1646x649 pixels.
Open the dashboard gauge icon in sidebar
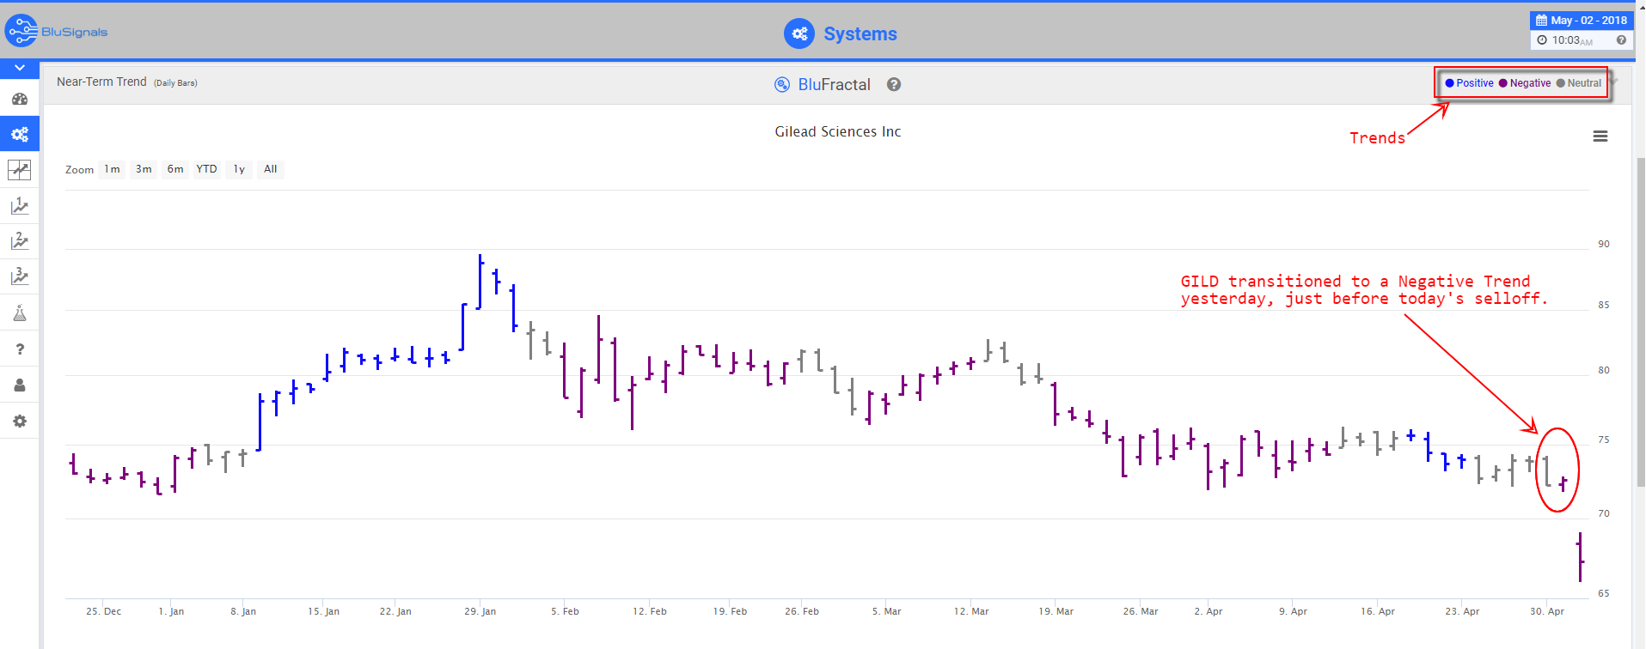[x=20, y=99]
